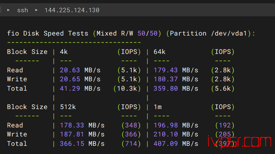Click the Mixed R/W 50/50 text
The height and width of the screenshot is (154, 275).
[127, 33]
